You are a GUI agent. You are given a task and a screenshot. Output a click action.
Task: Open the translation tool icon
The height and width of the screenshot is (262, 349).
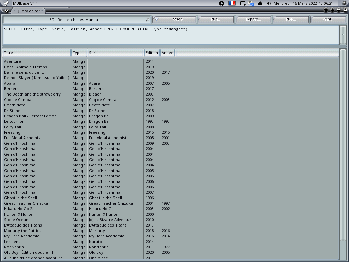[251, 3]
